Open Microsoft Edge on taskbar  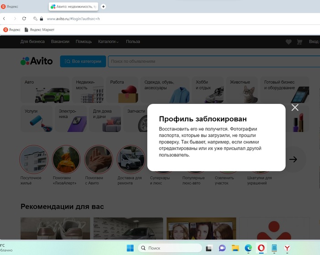click(248, 248)
